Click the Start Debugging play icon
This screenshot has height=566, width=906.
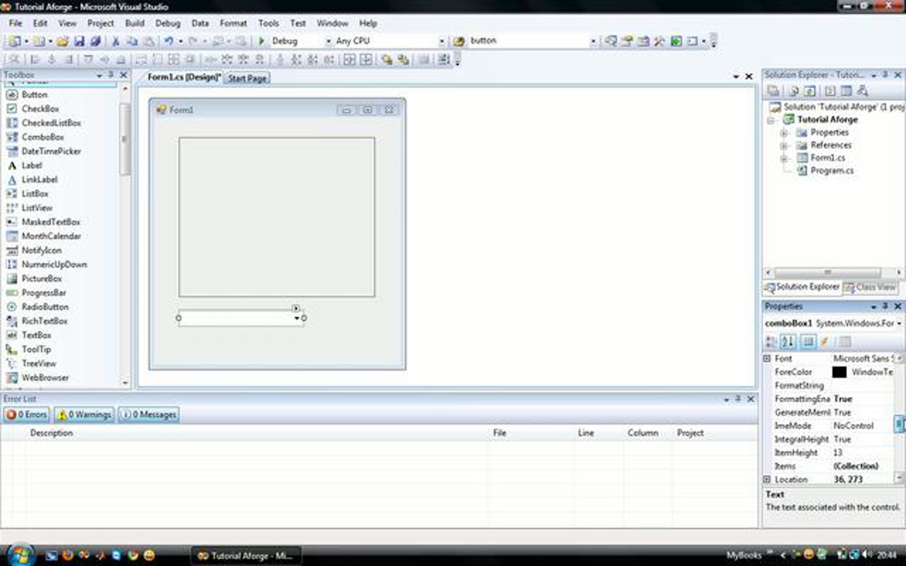pos(261,41)
